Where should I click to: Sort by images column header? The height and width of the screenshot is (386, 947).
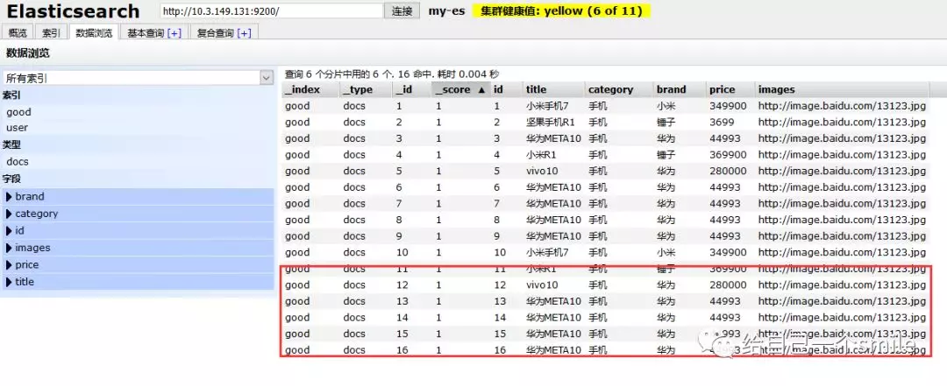(843, 89)
